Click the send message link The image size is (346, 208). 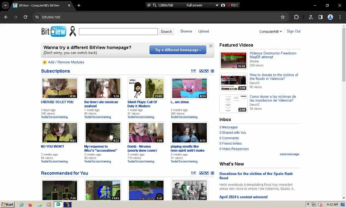click(x=290, y=154)
